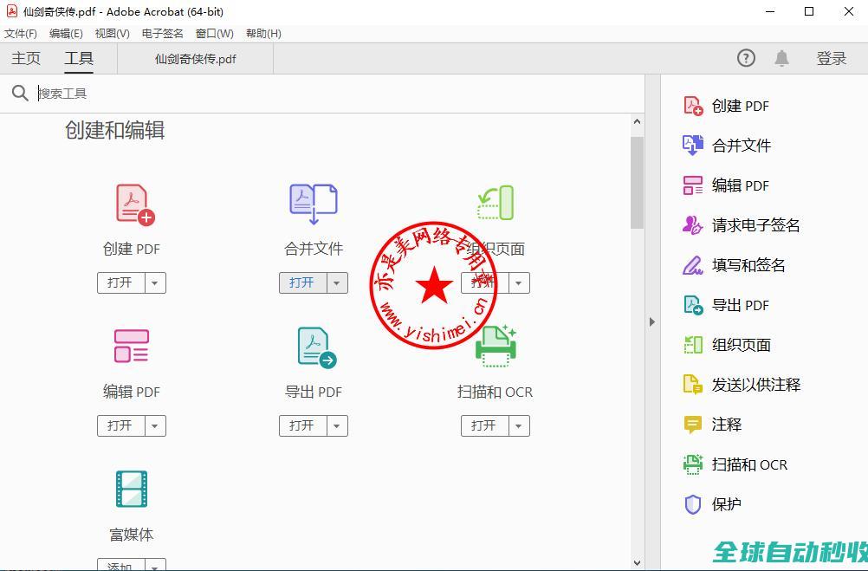Viewport: 868px width, 571px height.
Task: Expand dropdown arrow beside Create PDF 打开 button
Action: point(154,283)
